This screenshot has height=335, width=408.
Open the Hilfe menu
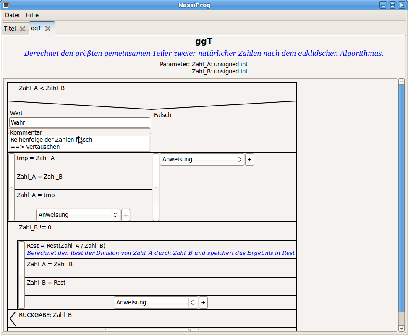[32, 15]
